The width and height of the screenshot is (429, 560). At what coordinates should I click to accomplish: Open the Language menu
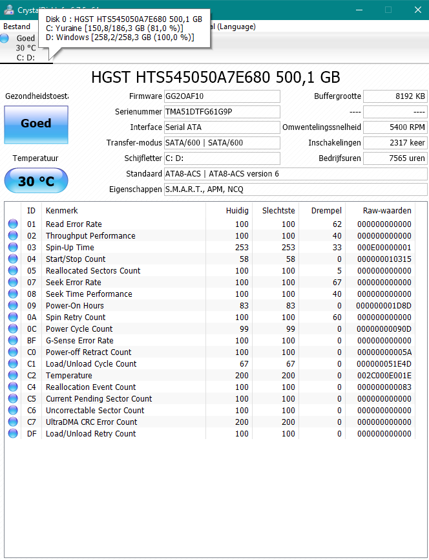point(234,27)
